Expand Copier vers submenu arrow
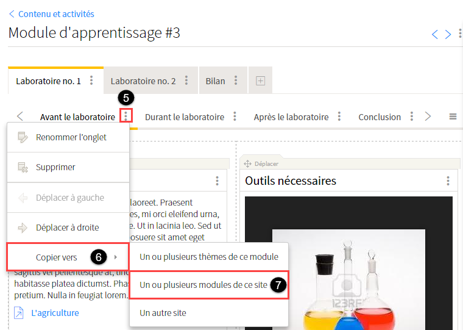Image resolution: width=463 pixels, height=330 pixels. tap(116, 257)
